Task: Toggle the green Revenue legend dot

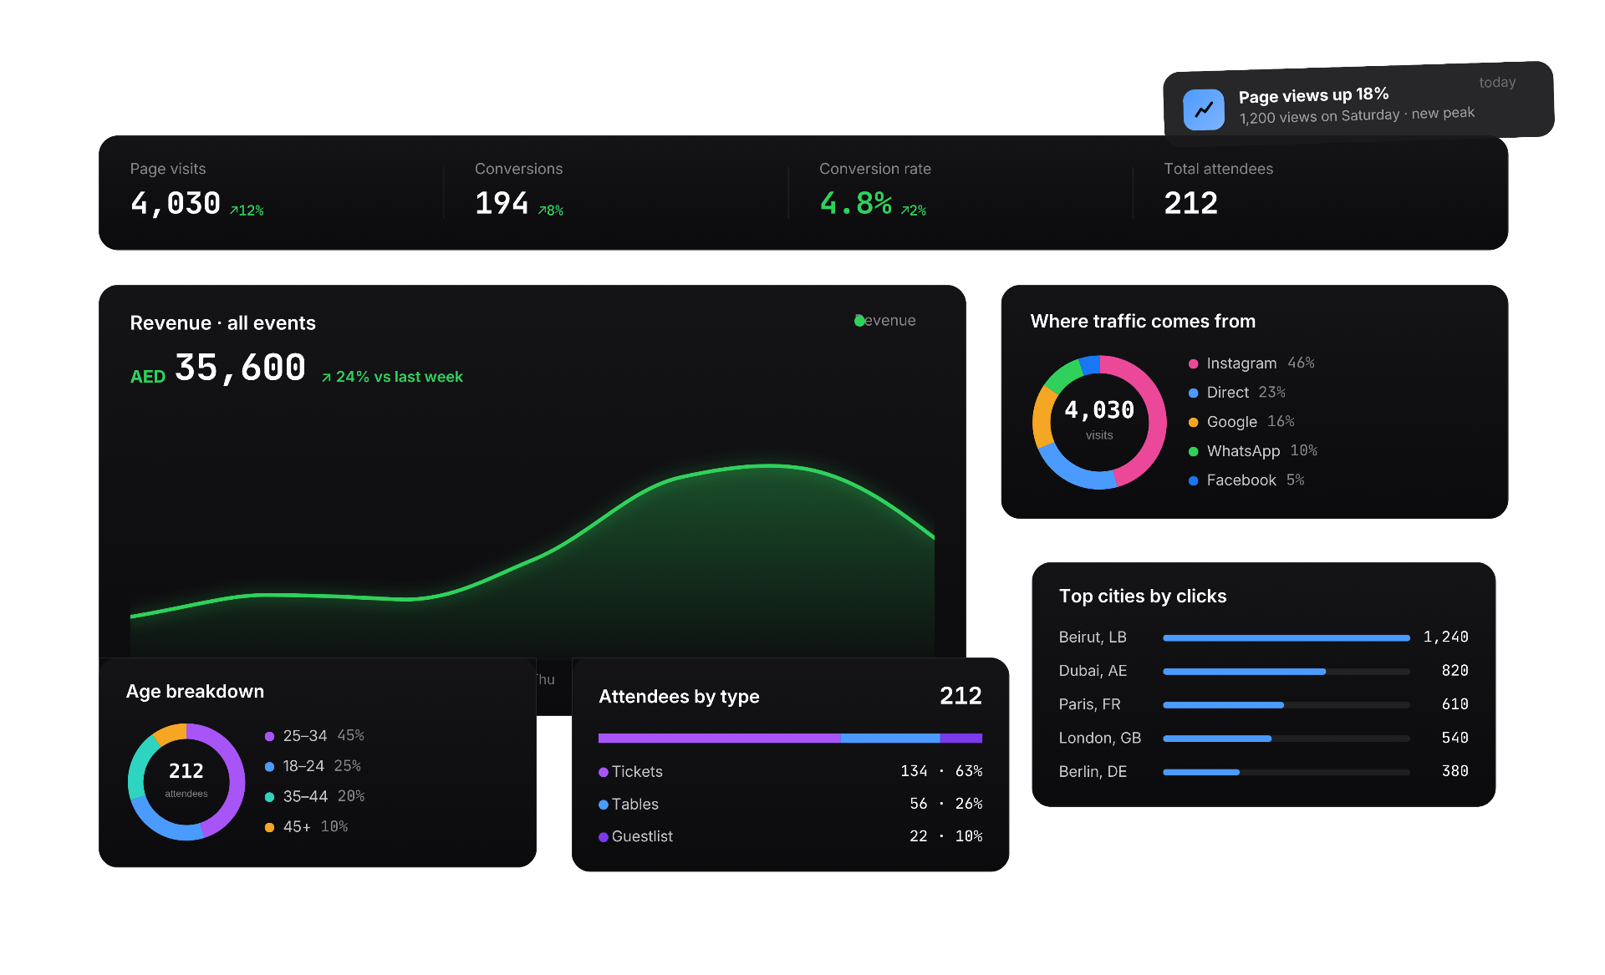Action: pyautogui.click(x=859, y=321)
